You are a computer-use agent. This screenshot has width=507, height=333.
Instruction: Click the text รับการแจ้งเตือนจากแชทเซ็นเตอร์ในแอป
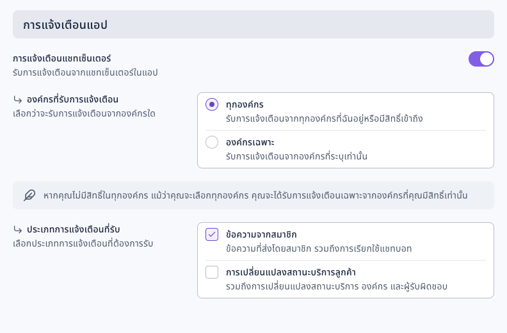(x=85, y=72)
